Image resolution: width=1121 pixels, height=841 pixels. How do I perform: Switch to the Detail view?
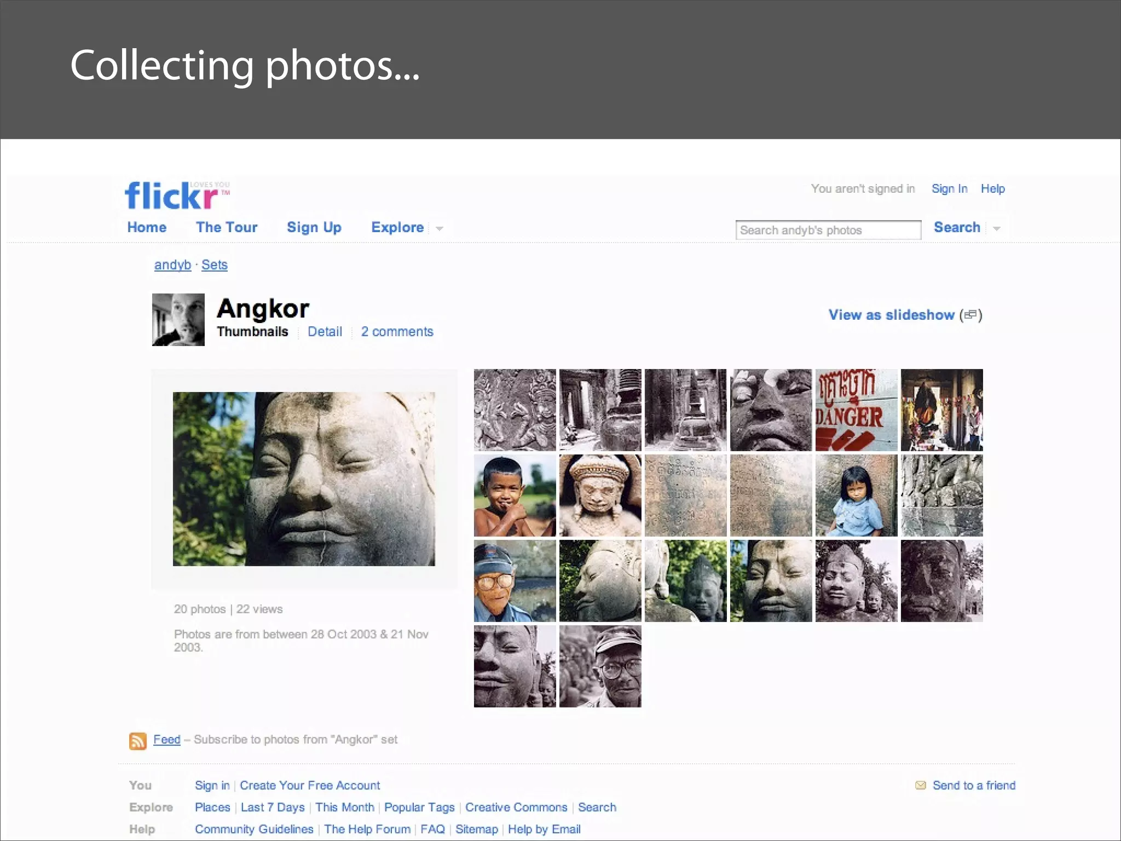[x=325, y=332]
